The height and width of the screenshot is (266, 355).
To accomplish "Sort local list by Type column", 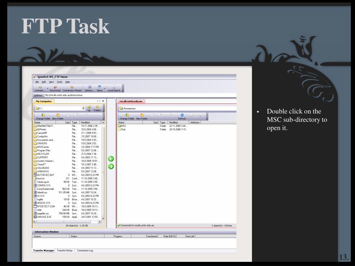I will 75,122.
